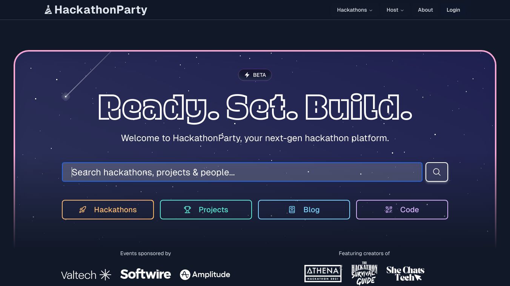This screenshot has width=510, height=286.
Task: Open the HackathonParty home link text
Action: [101, 10]
